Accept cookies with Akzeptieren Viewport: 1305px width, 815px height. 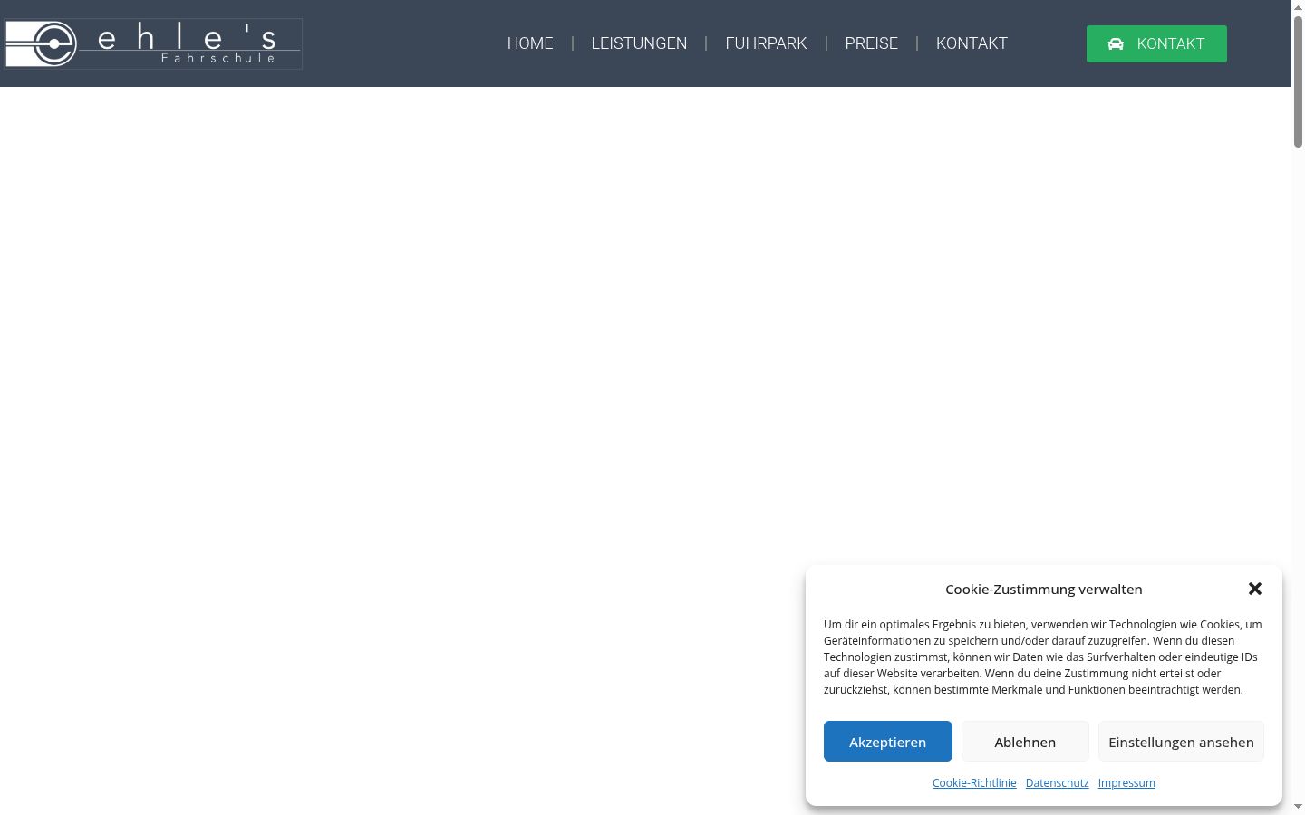(888, 742)
